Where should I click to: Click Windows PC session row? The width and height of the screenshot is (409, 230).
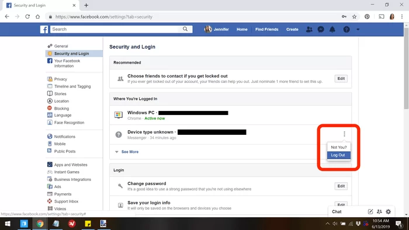click(x=230, y=115)
